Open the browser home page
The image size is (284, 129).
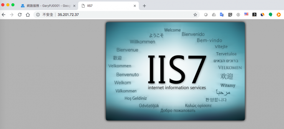point(28,15)
